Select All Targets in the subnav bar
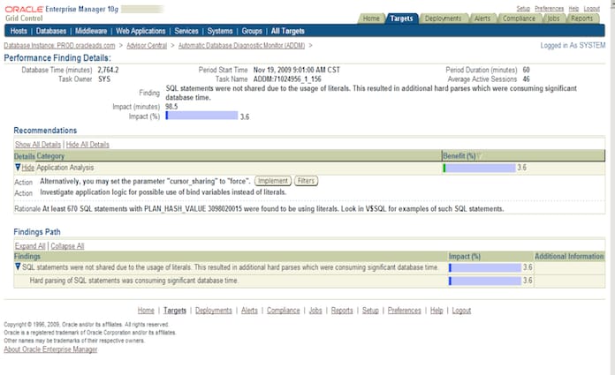 pos(288,31)
